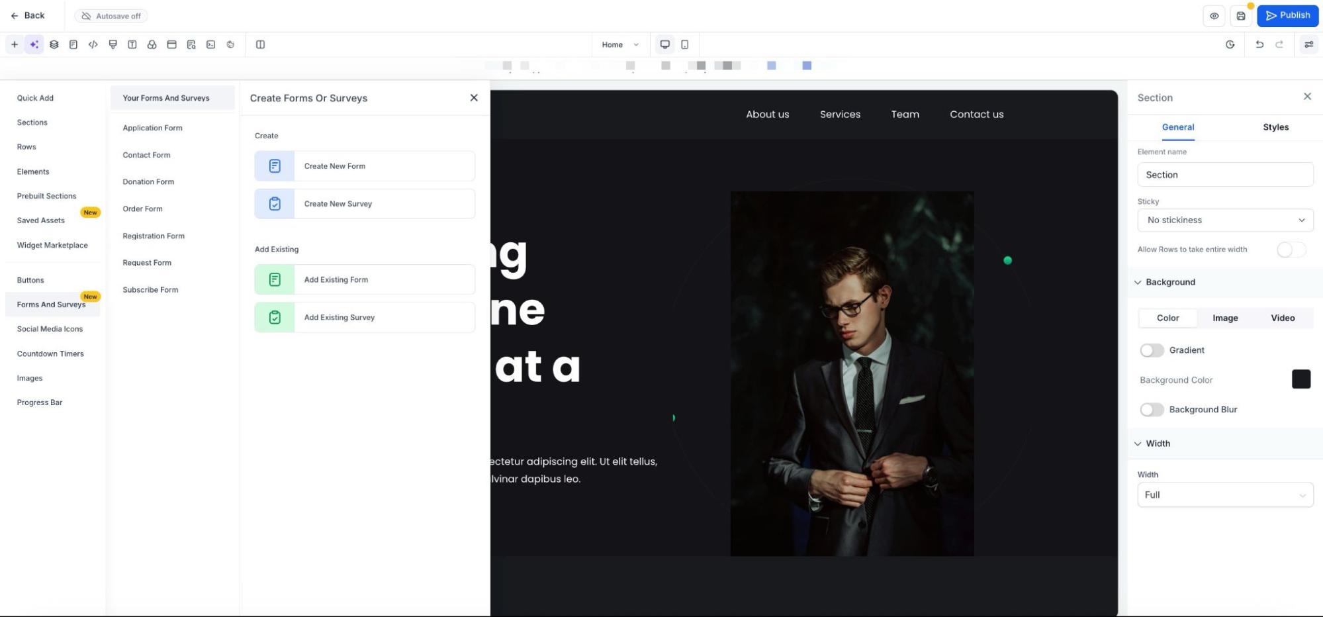Toggle Allow Rows to take entire width
This screenshot has width=1323, height=617.
click(x=1291, y=250)
